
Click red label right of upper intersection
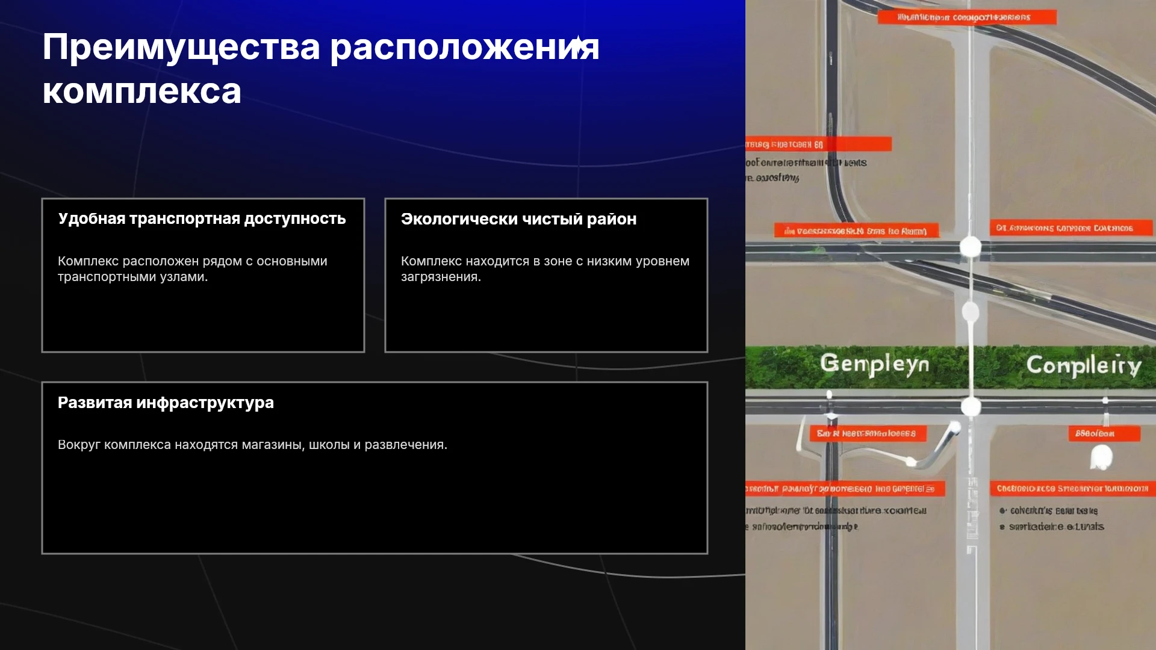[1071, 228]
